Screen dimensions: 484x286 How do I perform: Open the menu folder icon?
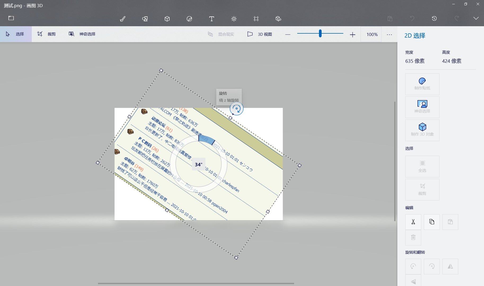11,18
